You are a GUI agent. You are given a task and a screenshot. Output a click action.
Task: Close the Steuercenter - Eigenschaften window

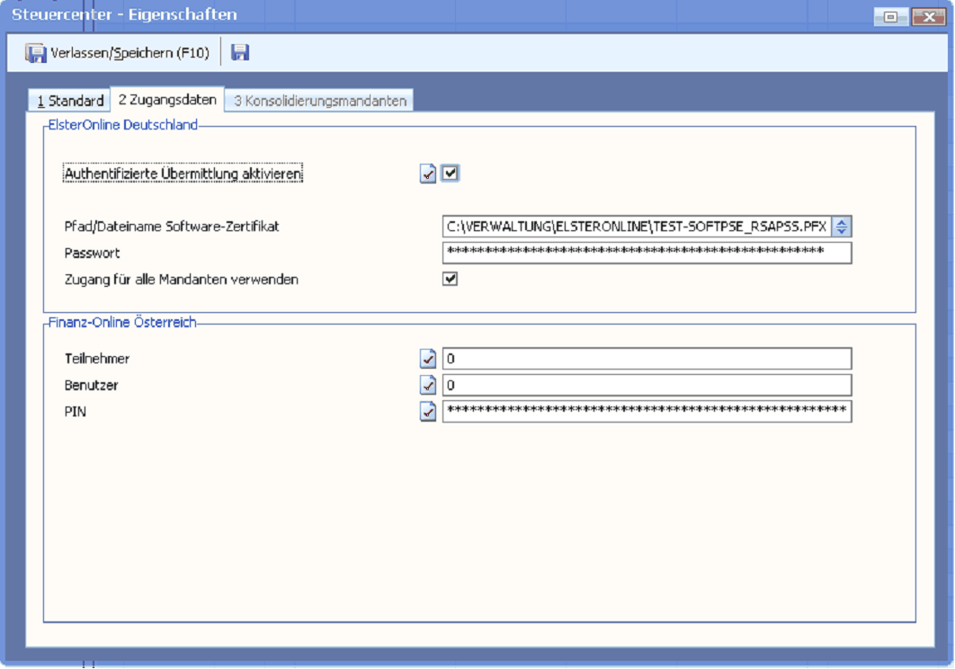click(x=926, y=16)
